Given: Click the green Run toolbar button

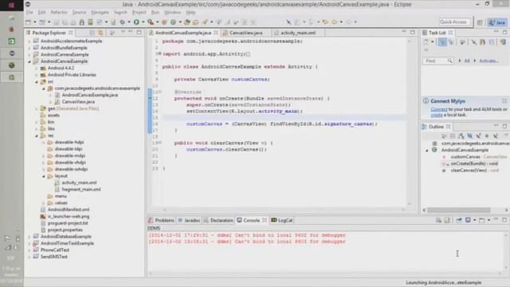Looking at the screenshot, I should click(x=136, y=22).
